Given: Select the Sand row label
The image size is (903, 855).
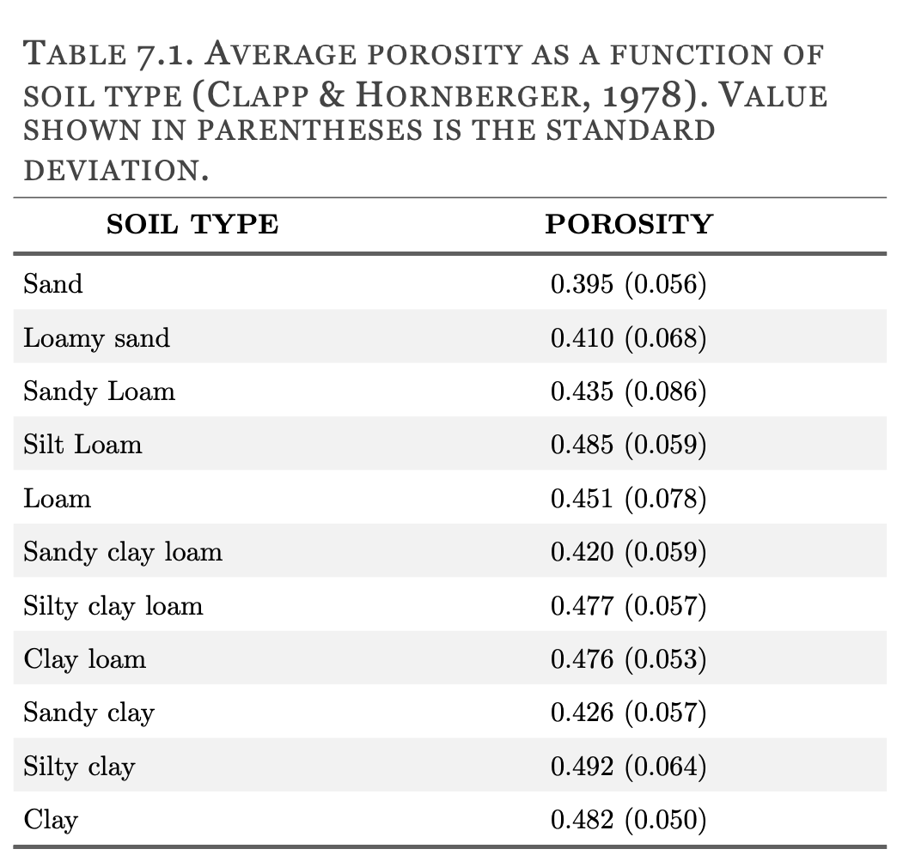Looking at the screenshot, I should 53,283.
